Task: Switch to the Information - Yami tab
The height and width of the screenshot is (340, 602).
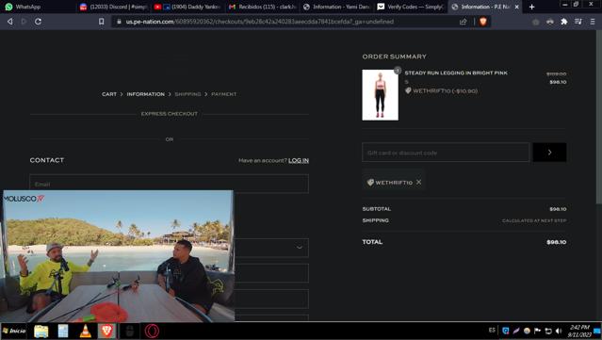Action: (336, 7)
